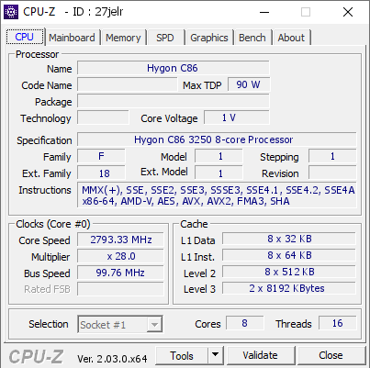The image size is (370, 368).
Task: Click the Specification field Hygon C86 3250
Action: tap(217, 139)
